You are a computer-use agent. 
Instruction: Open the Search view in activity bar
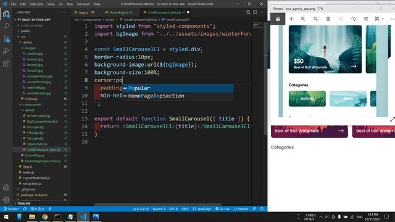pos(6,26)
